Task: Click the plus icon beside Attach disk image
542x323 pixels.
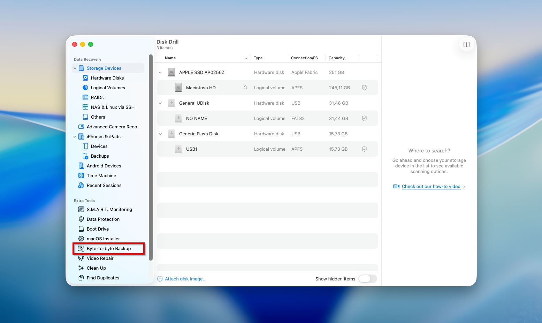Action: pyautogui.click(x=160, y=279)
